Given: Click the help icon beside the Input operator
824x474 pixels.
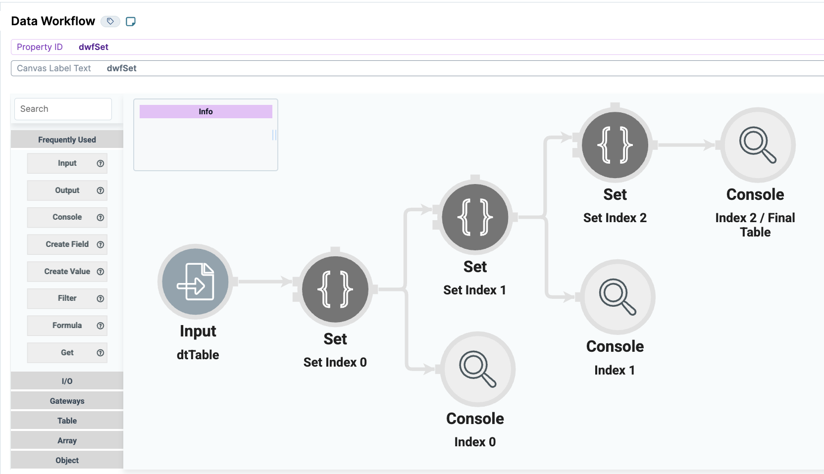Looking at the screenshot, I should point(101,163).
